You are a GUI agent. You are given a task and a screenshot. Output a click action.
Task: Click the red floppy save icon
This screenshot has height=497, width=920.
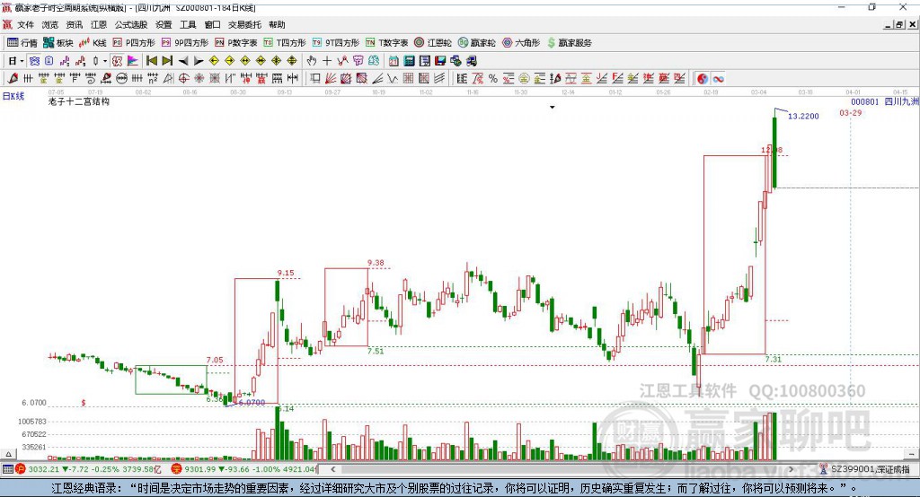tap(440, 61)
